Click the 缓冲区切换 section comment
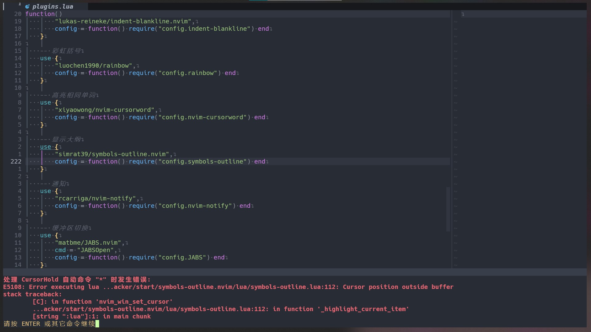This screenshot has height=332, width=591. click(72, 228)
